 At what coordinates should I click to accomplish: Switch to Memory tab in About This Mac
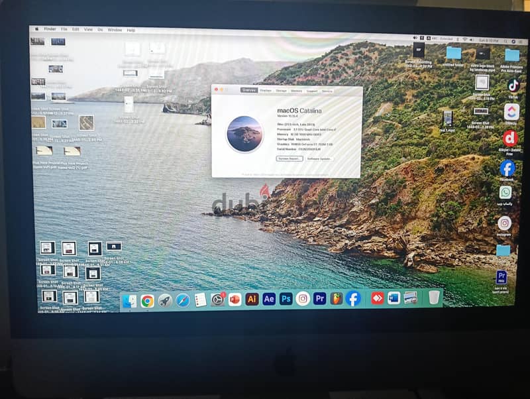click(296, 91)
